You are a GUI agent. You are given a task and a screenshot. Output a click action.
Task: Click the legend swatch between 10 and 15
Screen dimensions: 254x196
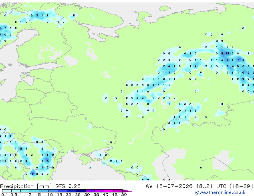point(53,191)
